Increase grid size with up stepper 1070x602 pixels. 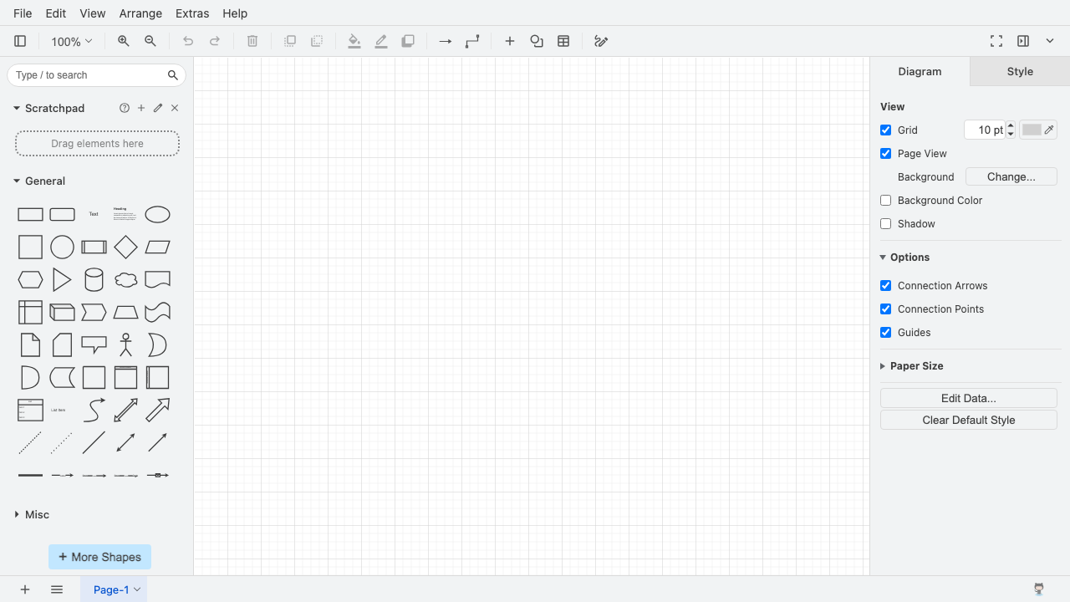(1011, 125)
